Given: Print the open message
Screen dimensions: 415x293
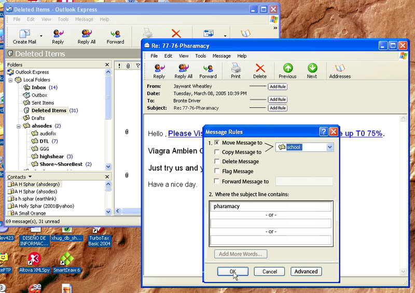Looking at the screenshot, I should (236, 71).
